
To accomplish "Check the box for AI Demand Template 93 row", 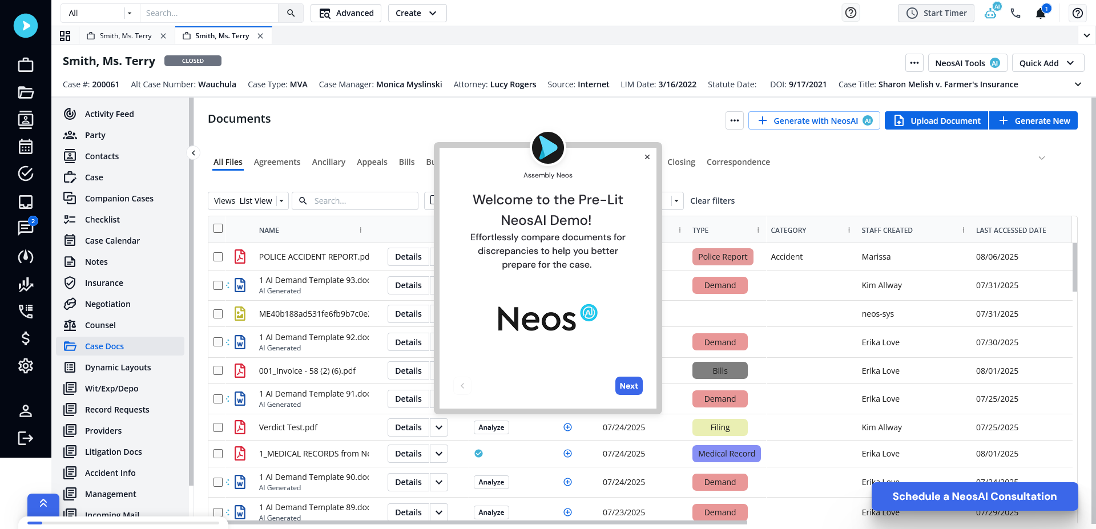I will click(218, 285).
